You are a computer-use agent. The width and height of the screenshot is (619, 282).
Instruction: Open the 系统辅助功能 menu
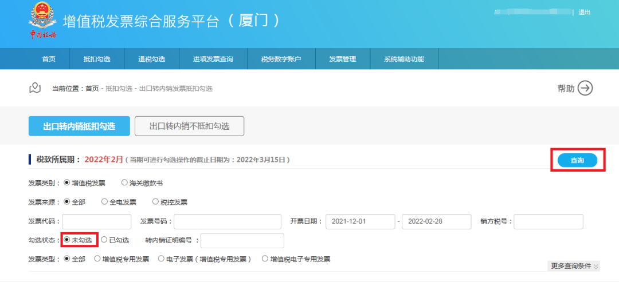click(x=403, y=59)
